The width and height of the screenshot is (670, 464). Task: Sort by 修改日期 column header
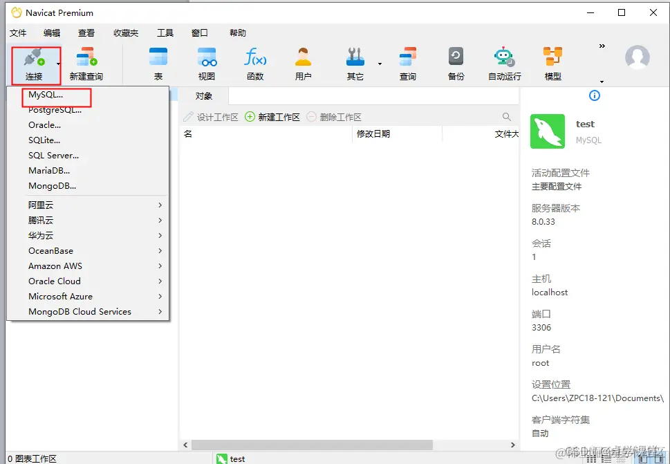pyautogui.click(x=397, y=133)
